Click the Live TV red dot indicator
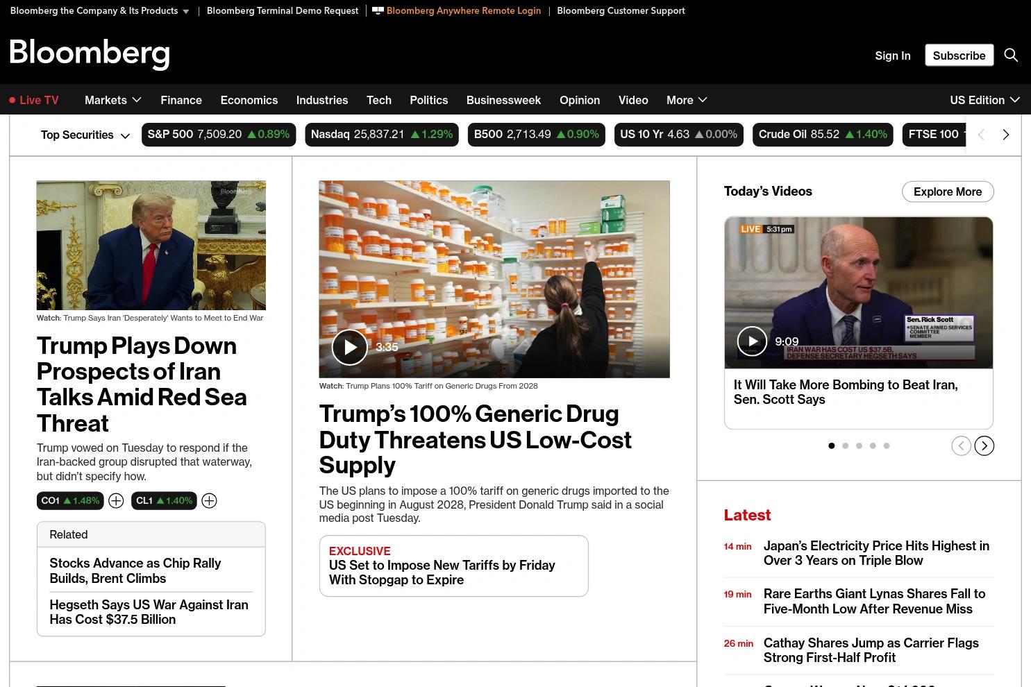 coord(12,100)
